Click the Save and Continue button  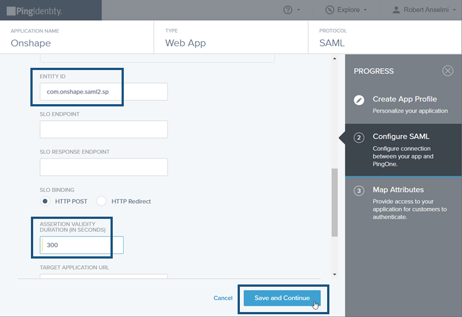282,298
